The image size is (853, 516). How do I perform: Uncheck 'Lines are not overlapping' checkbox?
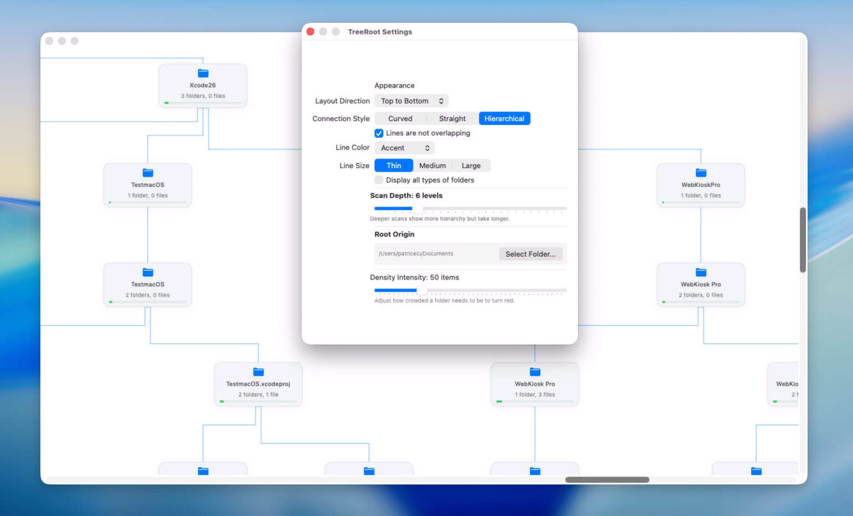click(379, 133)
